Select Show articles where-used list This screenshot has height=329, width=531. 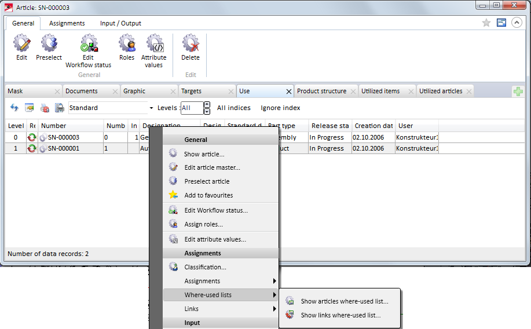click(x=344, y=301)
